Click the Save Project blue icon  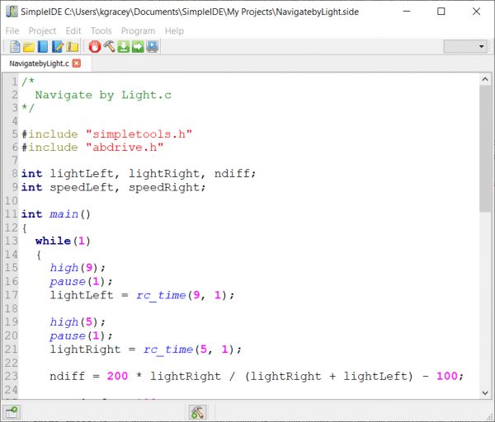pos(43,46)
